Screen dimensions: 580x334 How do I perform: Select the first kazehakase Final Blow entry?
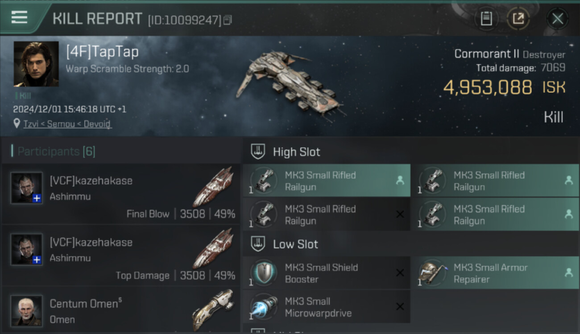[x=121, y=194]
